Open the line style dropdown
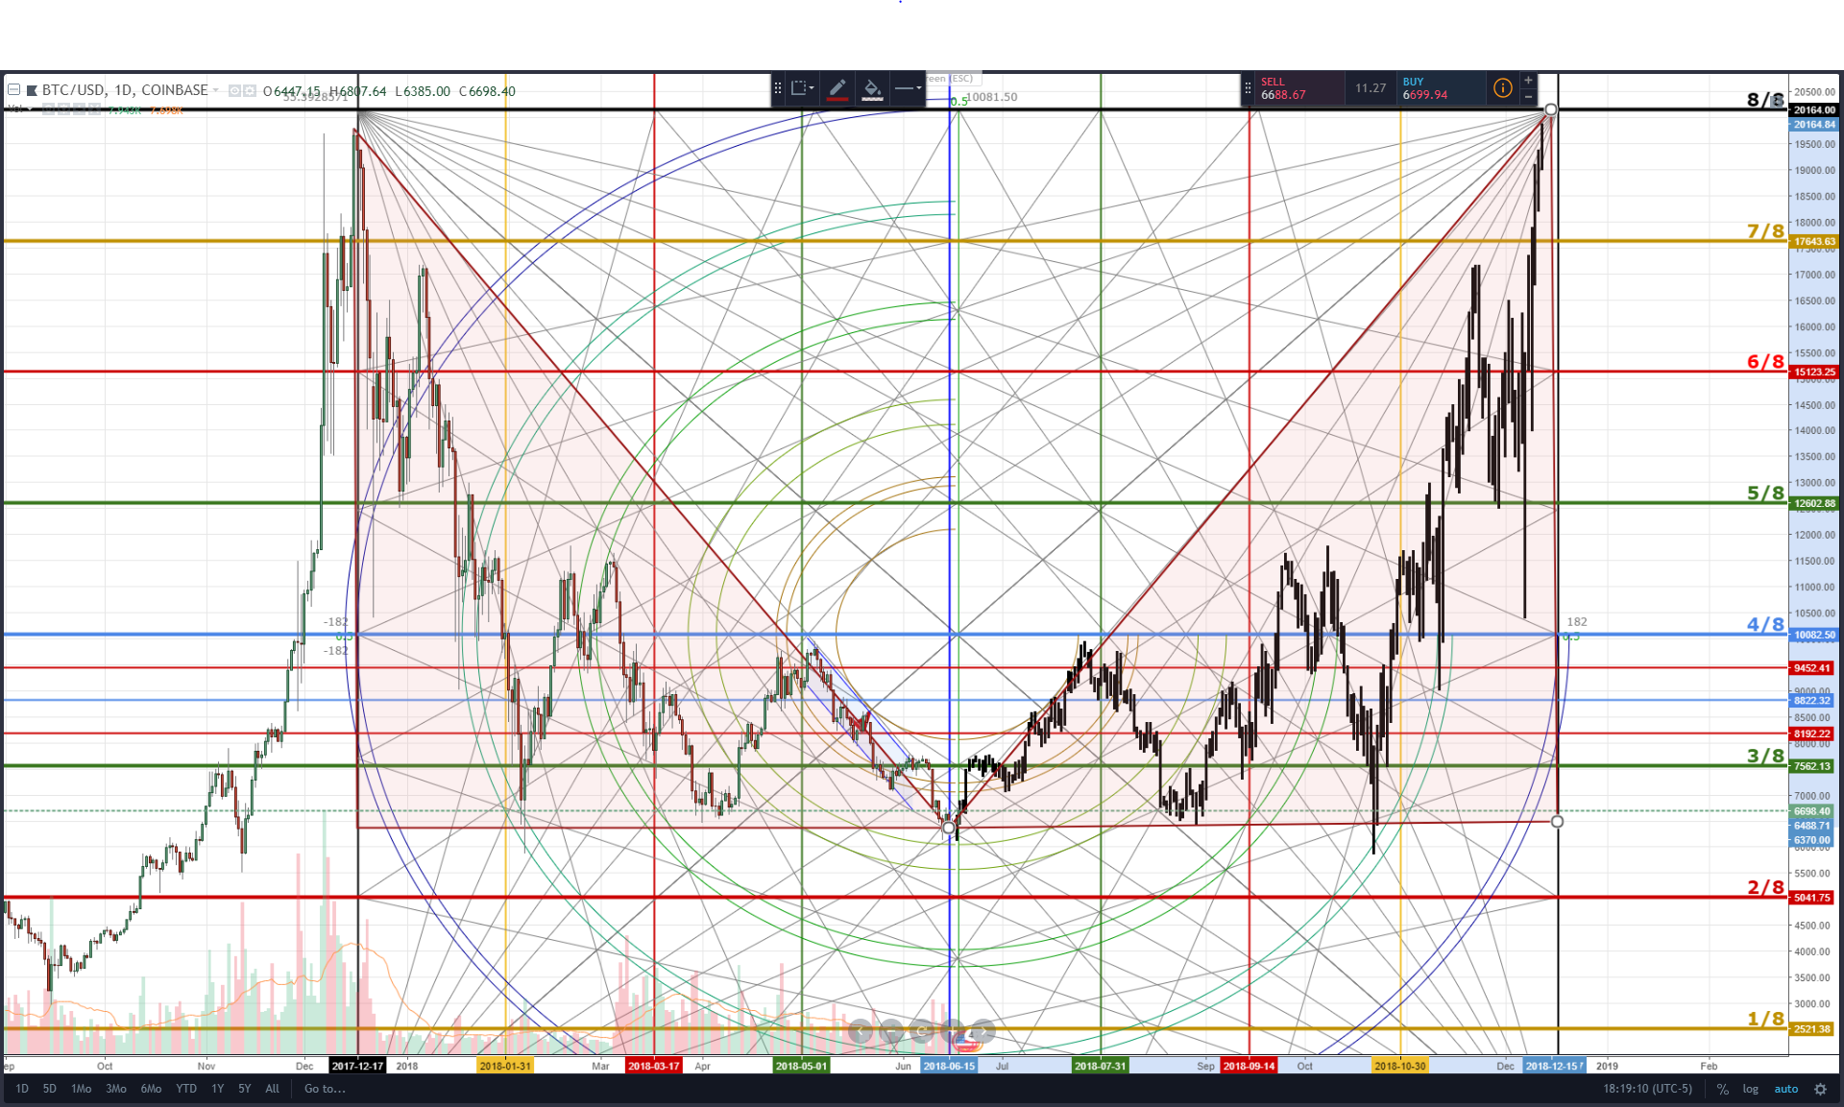 tap(908, 88)
